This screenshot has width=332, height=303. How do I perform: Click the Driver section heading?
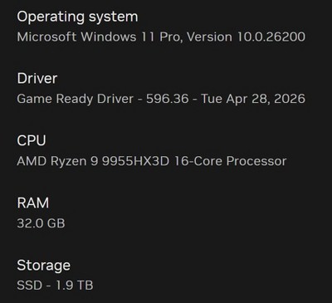click(x=37, y=79)
